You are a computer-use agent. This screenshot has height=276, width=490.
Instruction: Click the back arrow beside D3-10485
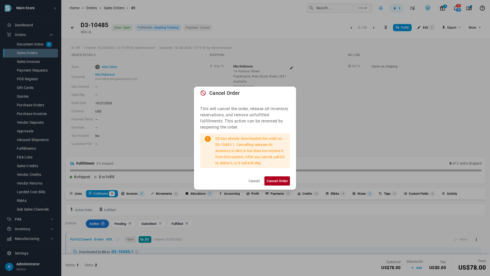pos(72,28)
